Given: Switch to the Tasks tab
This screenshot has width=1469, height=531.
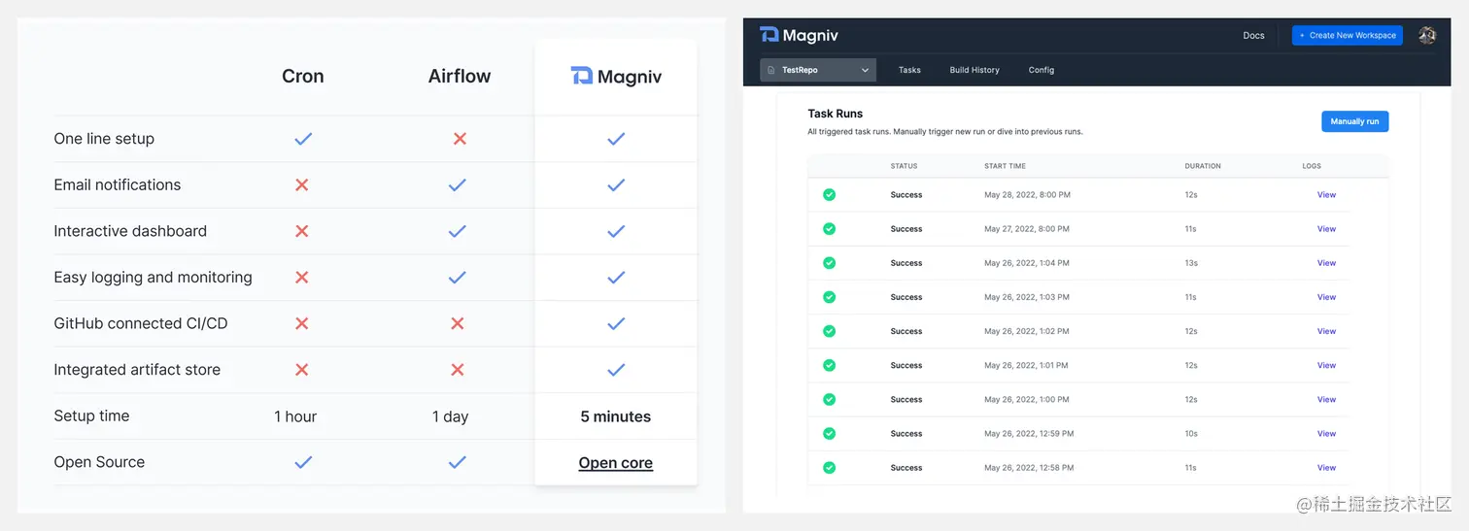Looking at the screenshot, I should (909, 70).
